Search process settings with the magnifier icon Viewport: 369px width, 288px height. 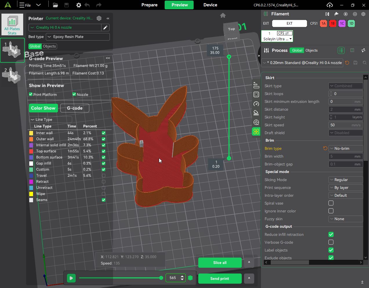pyautogui.click(x=365, y=63)
